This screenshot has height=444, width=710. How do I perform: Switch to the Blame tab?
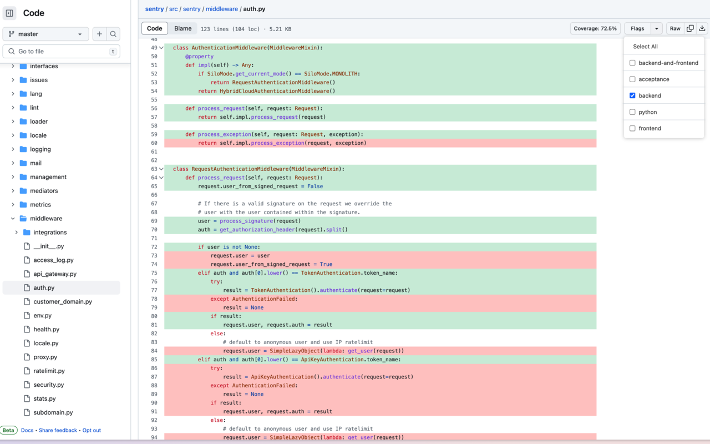[182, 28]
